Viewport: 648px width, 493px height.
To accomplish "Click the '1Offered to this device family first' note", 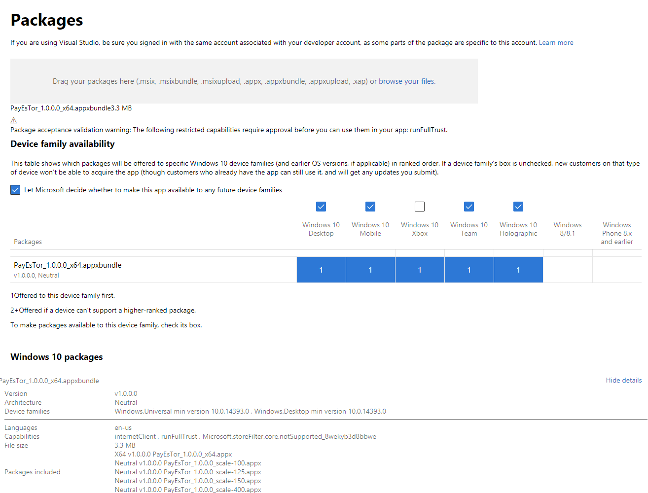I will coord(63,296).
